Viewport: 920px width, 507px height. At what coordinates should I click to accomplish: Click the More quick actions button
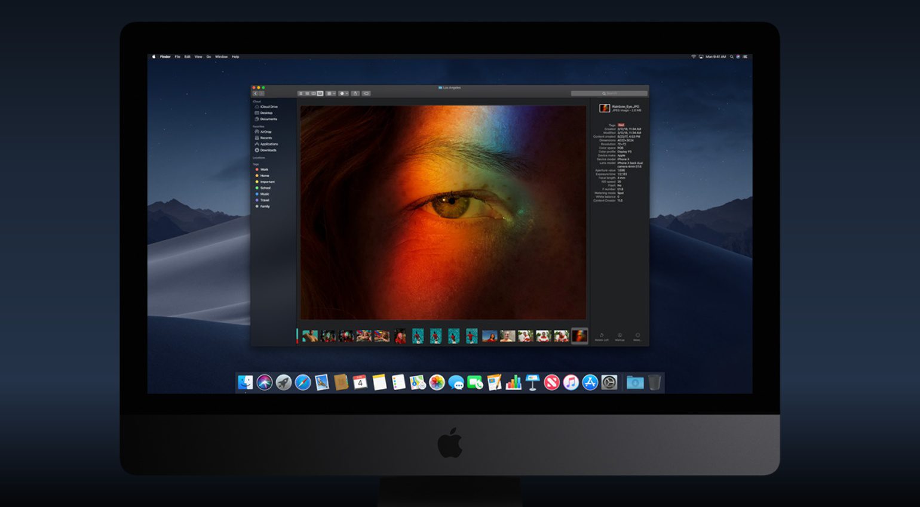[x=637, y=336]
